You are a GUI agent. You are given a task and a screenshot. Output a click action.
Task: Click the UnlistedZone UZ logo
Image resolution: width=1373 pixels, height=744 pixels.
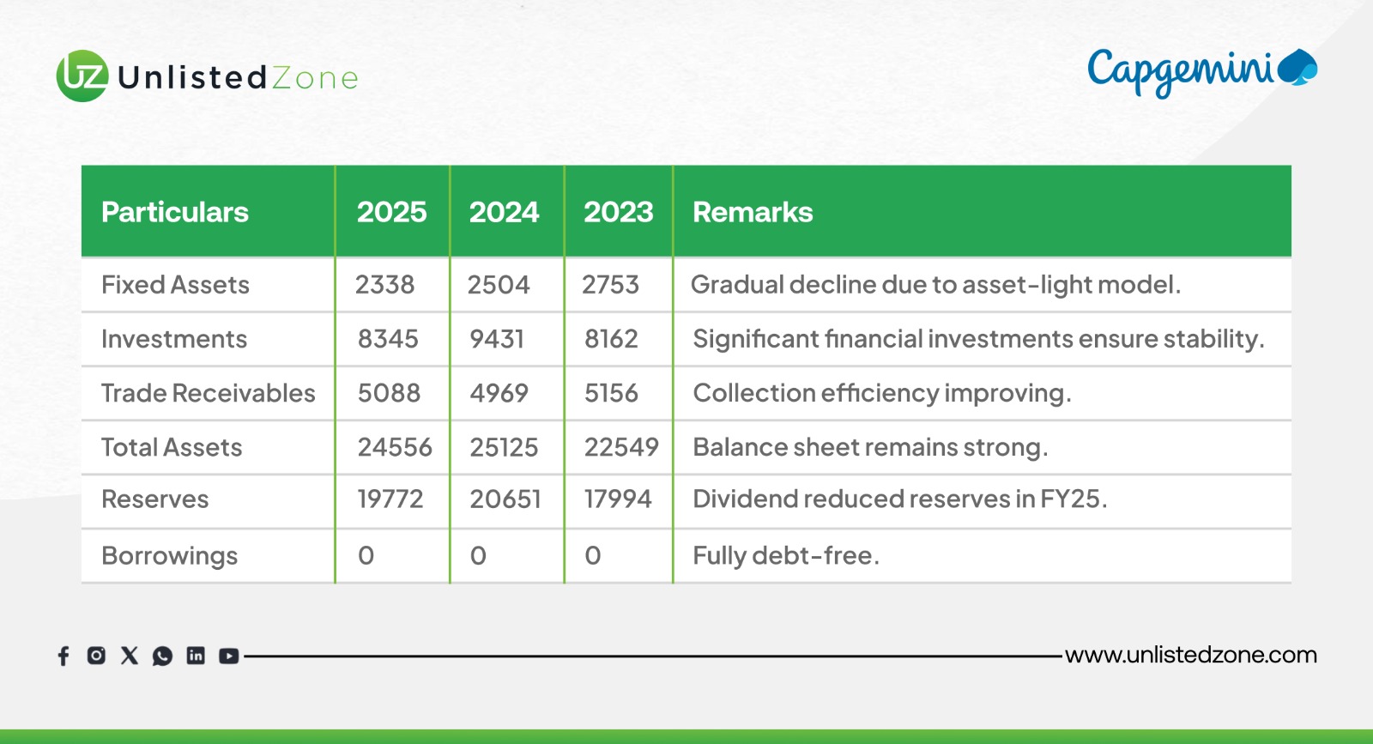[x=82, y=76]
